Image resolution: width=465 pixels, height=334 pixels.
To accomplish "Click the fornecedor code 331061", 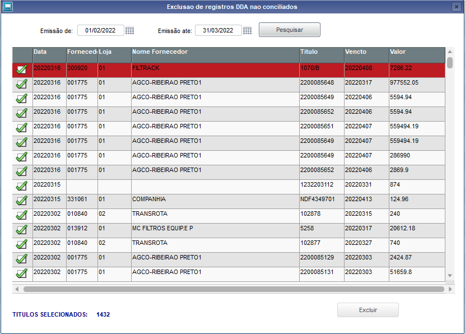I will click(82, 201).
